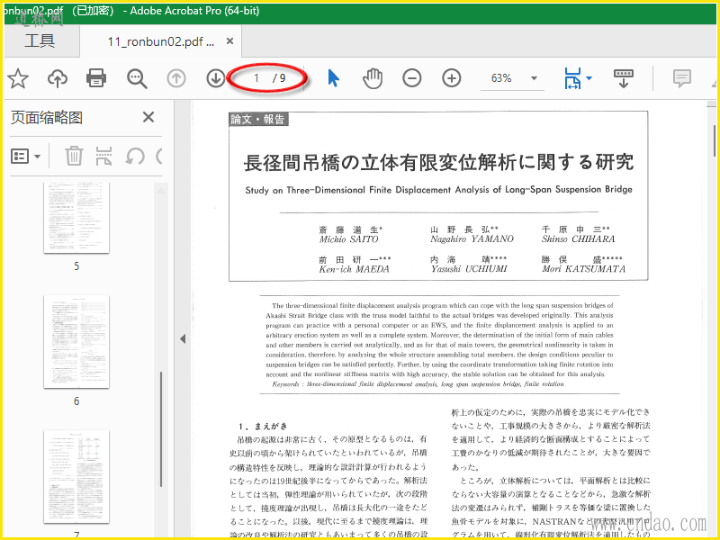This screenshot has height=540, width=720.
Task: Click author name Mori KATSUMATA
Action: point(583,269)
